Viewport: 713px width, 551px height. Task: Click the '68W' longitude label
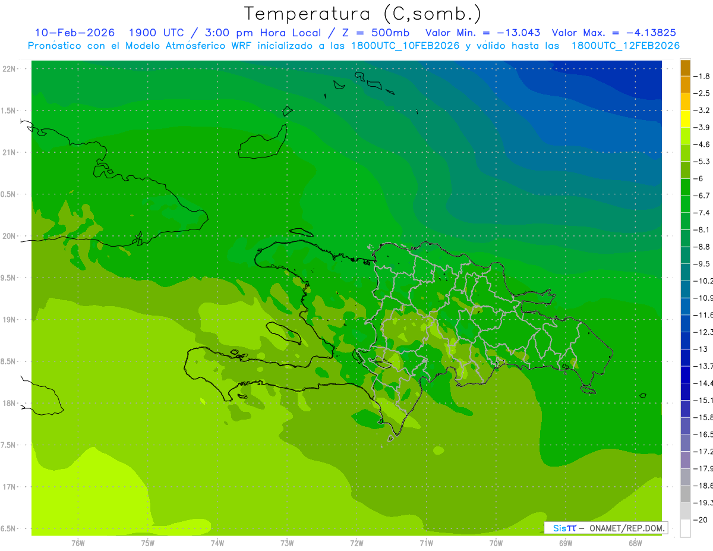(635, 543)
